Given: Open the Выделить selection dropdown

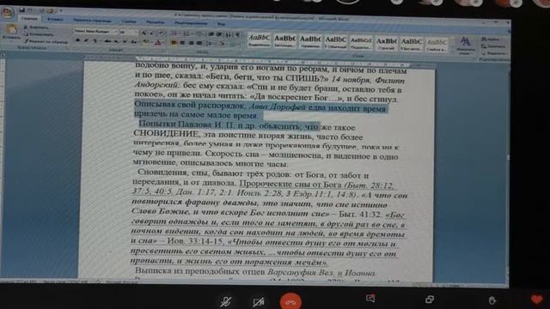Looking at the screenshot, I should 494,53.
